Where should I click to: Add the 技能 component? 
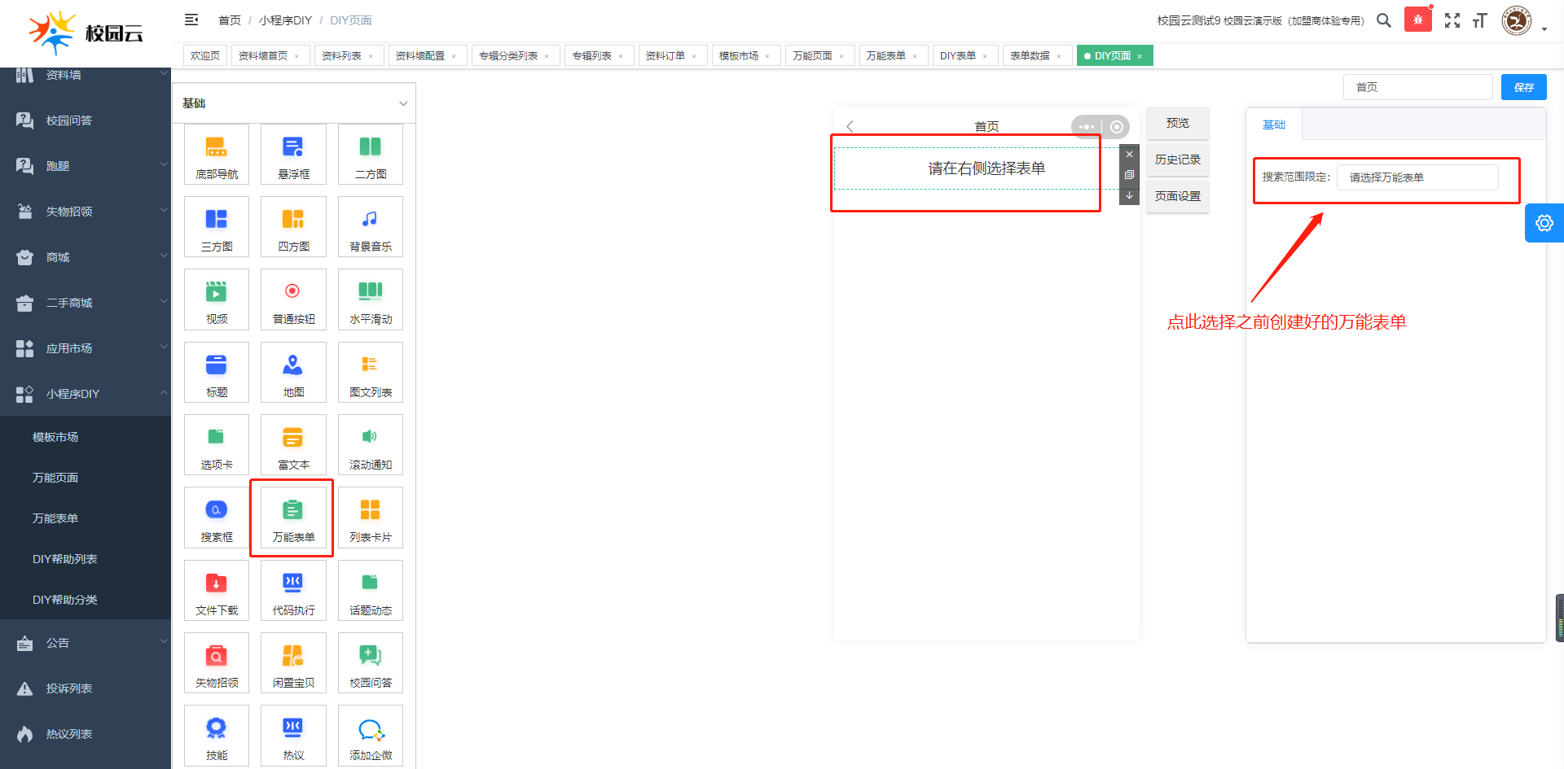tap(217, 736)
